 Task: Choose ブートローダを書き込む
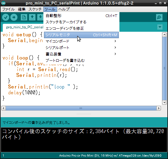(81, 60)
